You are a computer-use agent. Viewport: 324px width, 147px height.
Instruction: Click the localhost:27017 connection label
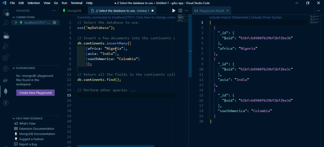tap(35, 23)
